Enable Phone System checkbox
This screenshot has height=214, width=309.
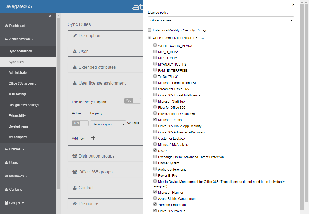tap(155, 162)
